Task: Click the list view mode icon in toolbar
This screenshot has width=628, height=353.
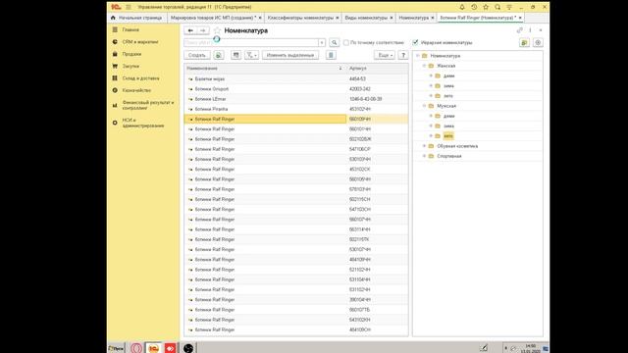Action: [235, 55]
